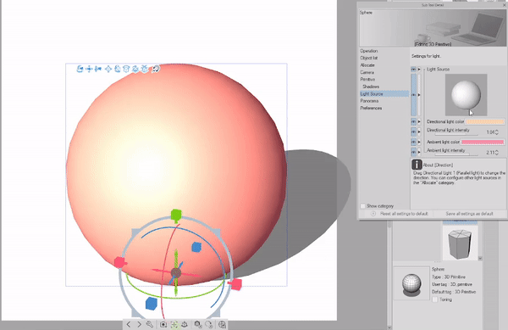Select next 3D object with right arrow
This screenshot has height=330, width=508.
point(140,324)
